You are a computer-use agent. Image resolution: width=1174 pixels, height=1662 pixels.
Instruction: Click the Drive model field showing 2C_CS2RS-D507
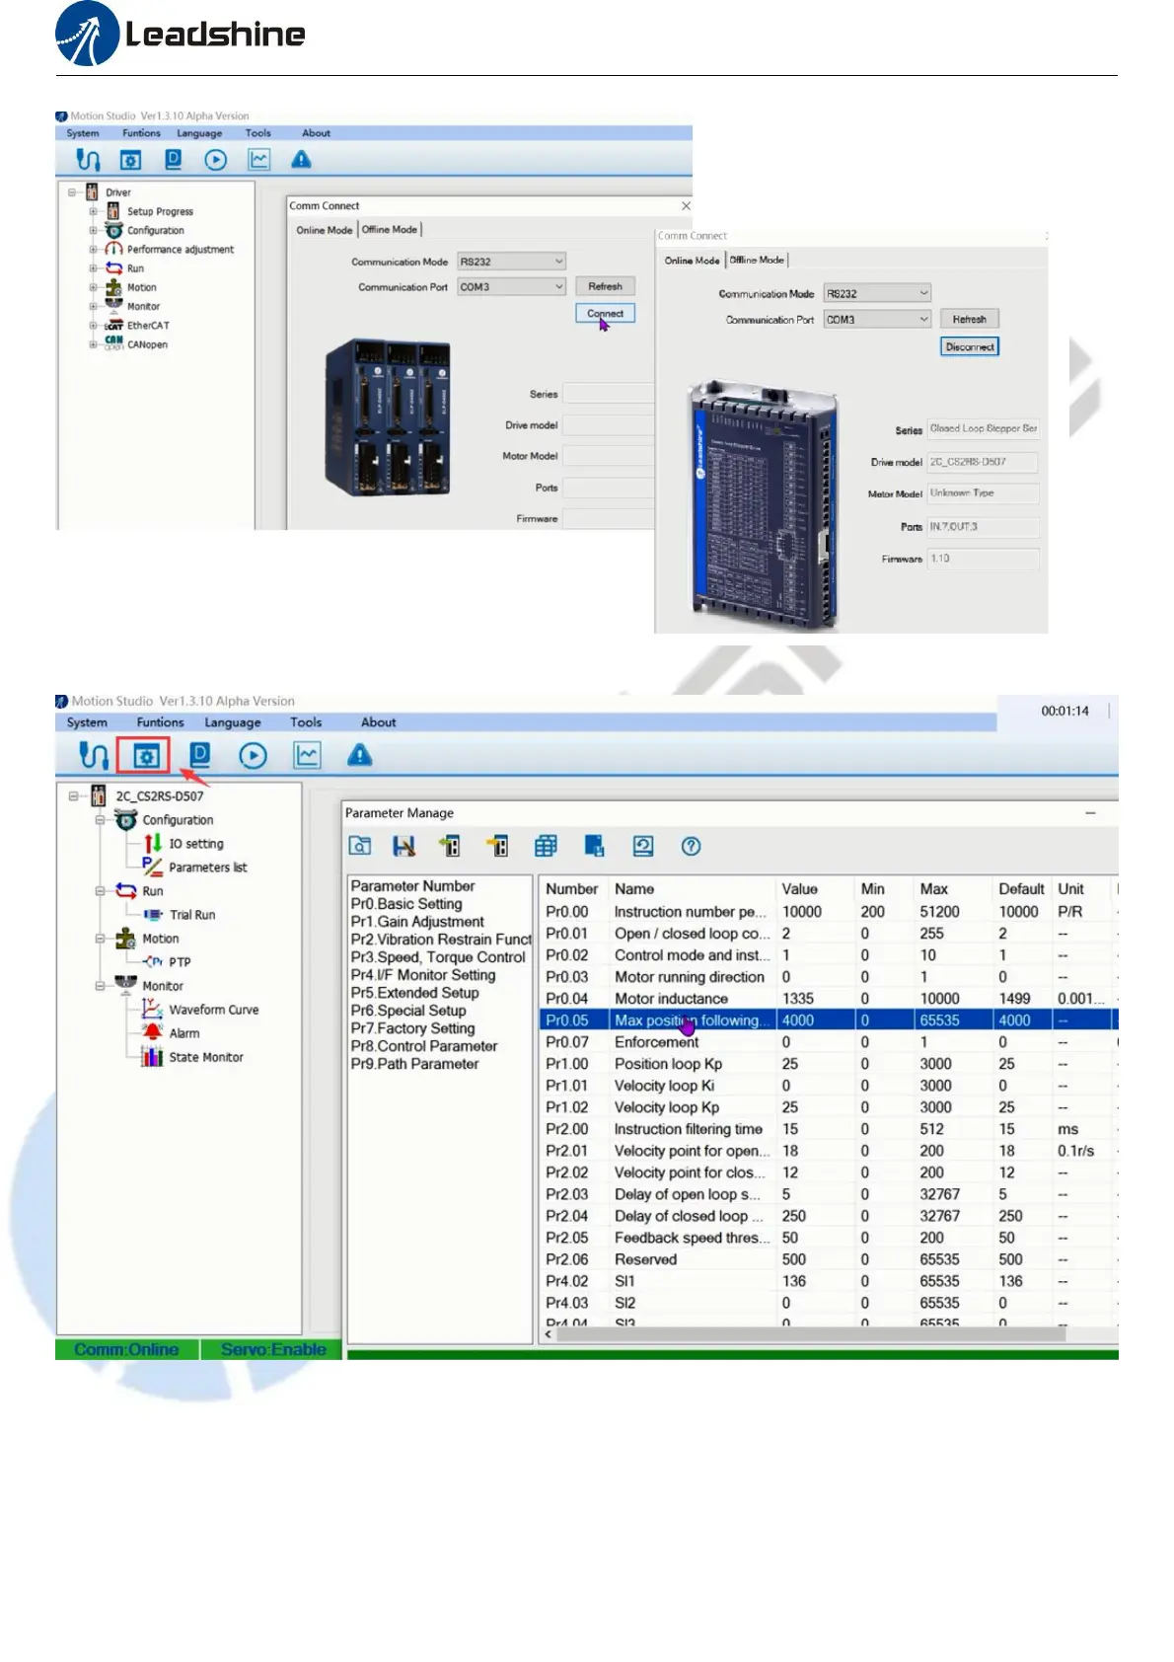[983, 462]
